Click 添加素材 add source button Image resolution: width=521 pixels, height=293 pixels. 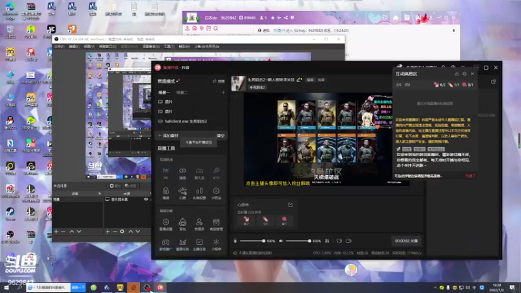pos(169,135)
